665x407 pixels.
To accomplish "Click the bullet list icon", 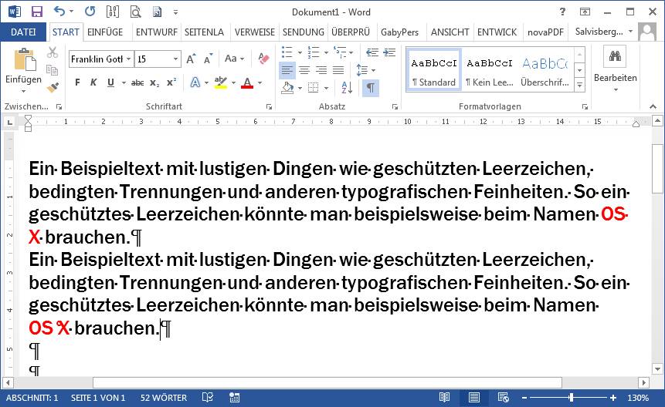I will (x=287, y=52).
